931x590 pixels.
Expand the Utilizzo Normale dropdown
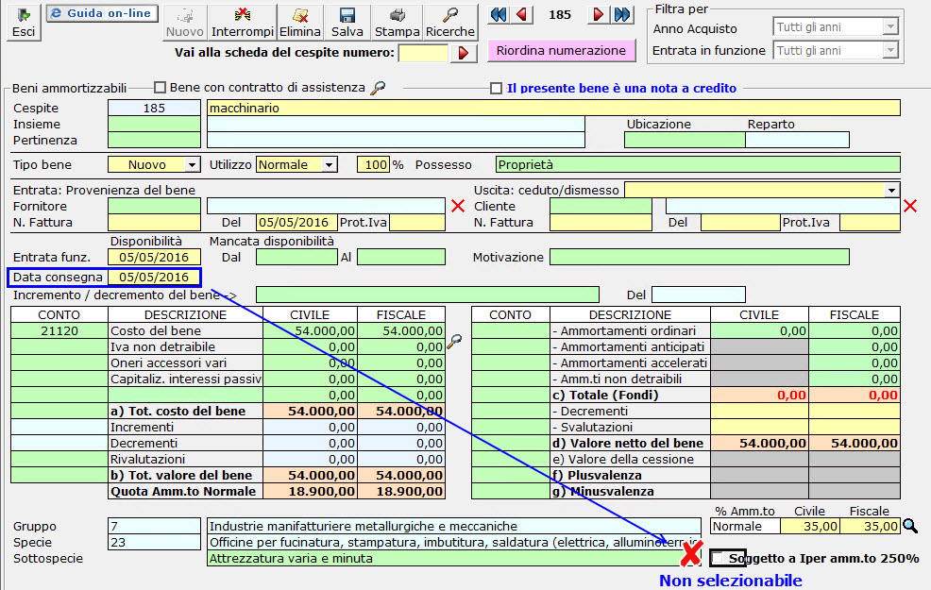pos(329,165)
